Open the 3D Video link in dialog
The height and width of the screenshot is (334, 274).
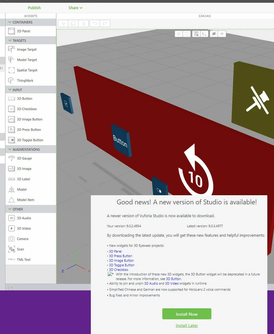coord(172,283)
